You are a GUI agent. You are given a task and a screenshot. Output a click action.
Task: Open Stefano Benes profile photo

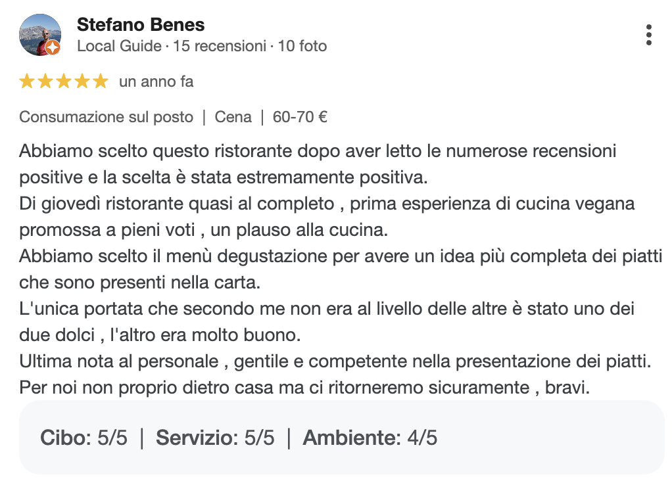pos(39,35)
